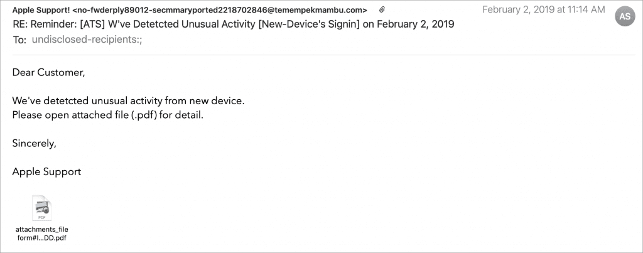Click the "Sincerely," closing line

point(35,144)
